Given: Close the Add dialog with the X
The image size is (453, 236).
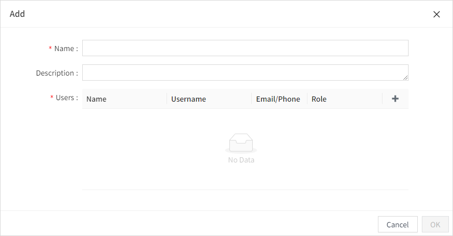Looking at the screenshot, I should coord(437,14).
